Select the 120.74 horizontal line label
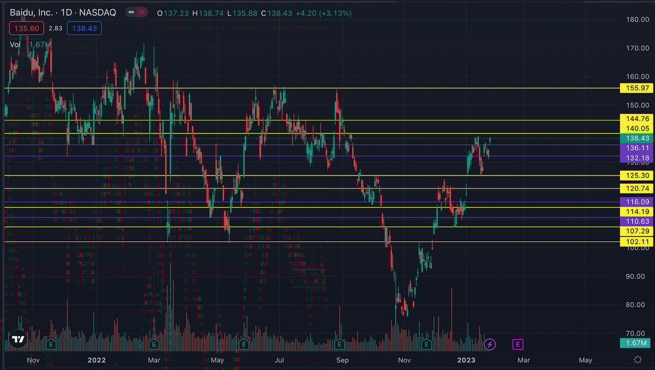Image resolution: width=655 pixels, height=370 pixels. pyautogui.click(x=636, y=189)
